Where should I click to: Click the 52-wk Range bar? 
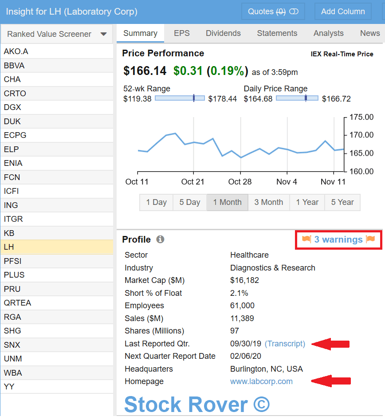coord(180,98)
